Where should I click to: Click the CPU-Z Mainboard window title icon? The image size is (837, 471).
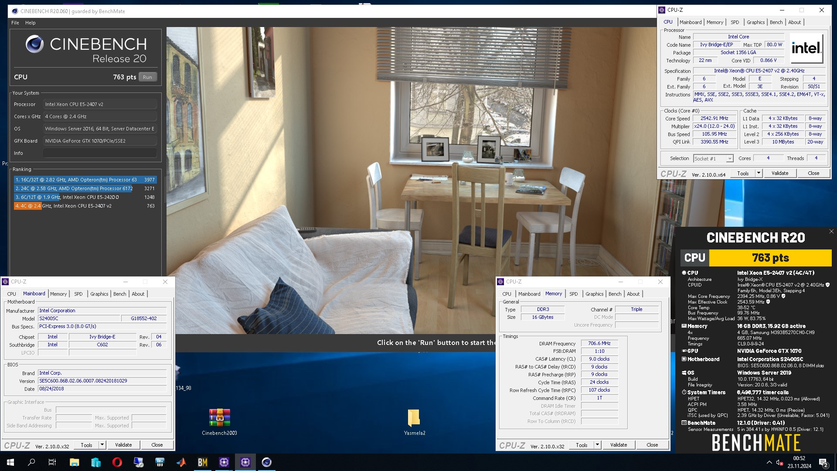point(6,282)
